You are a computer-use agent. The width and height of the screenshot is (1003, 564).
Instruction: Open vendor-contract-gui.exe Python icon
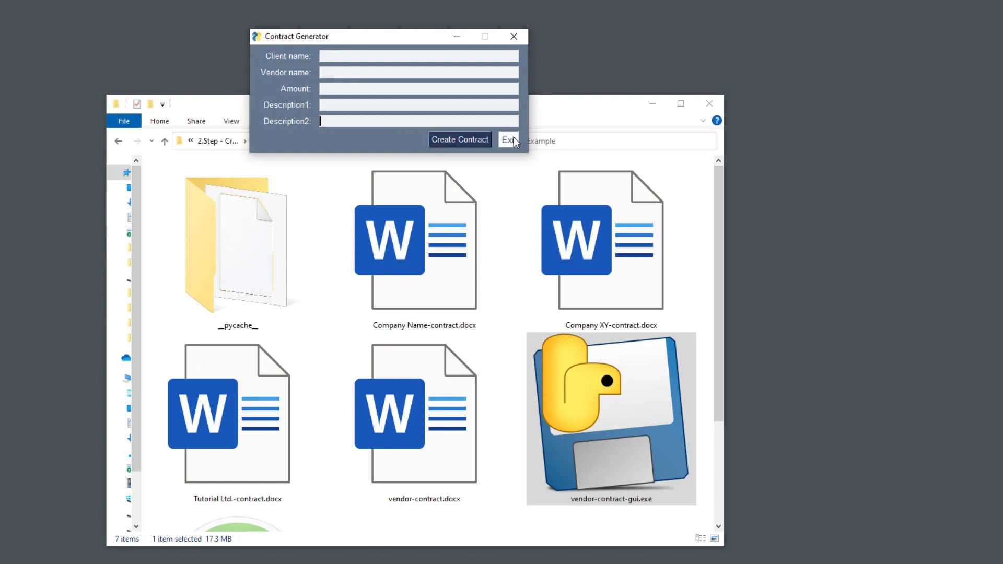(611, 414)
